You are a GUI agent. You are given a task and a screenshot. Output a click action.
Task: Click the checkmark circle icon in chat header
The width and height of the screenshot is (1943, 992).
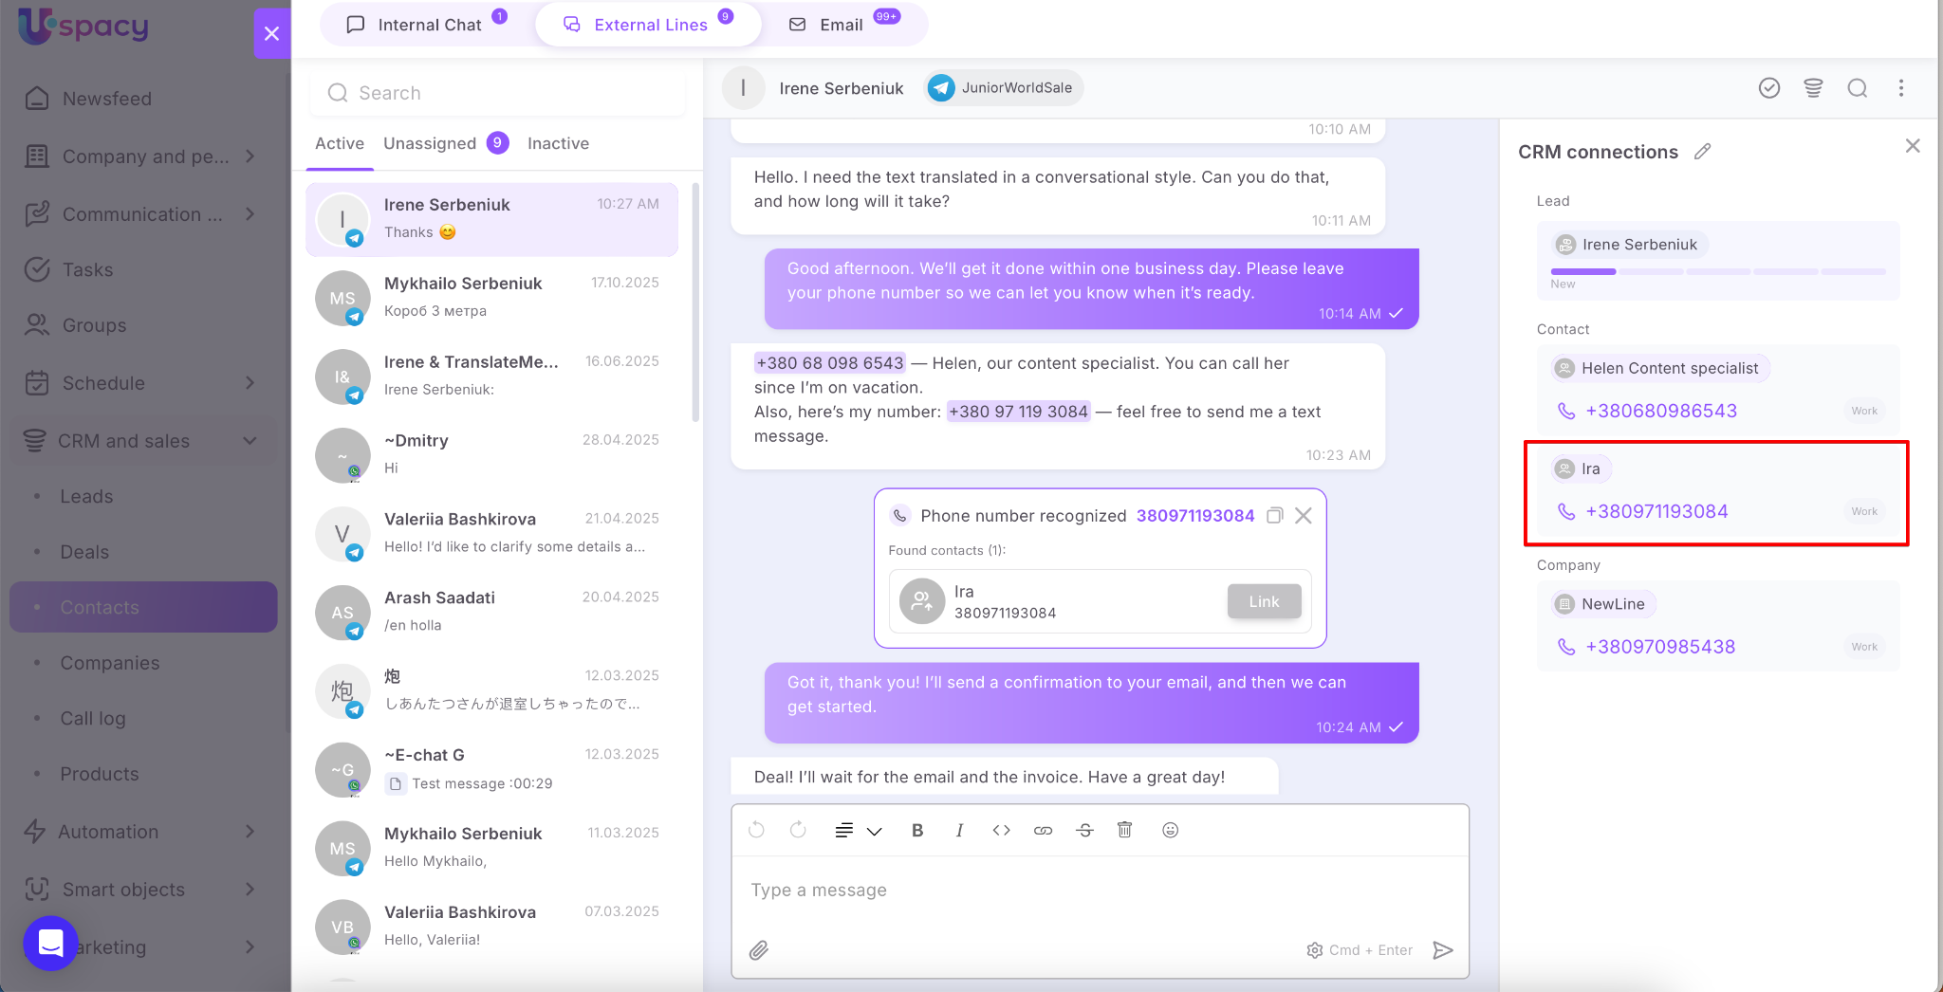pos(1768,88)
